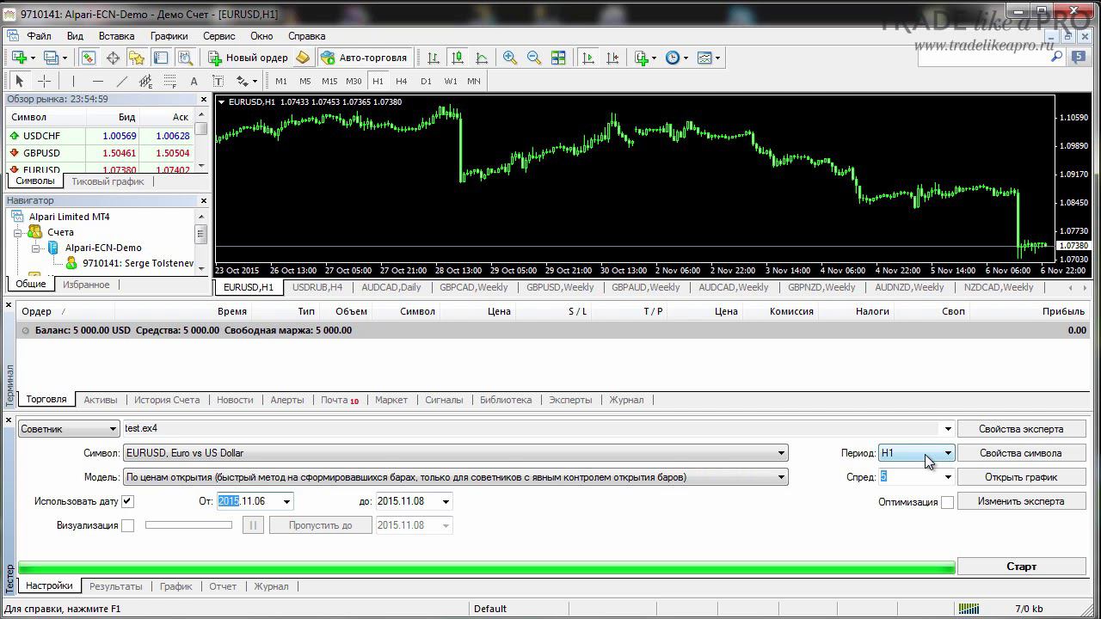Switch chart to line chart icon
Screen dimensions: 1101x619
point(482,58)
